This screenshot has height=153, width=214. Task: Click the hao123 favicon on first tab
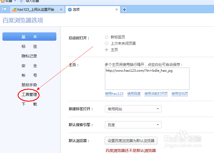pyautogui.click(x=14, y=10)
